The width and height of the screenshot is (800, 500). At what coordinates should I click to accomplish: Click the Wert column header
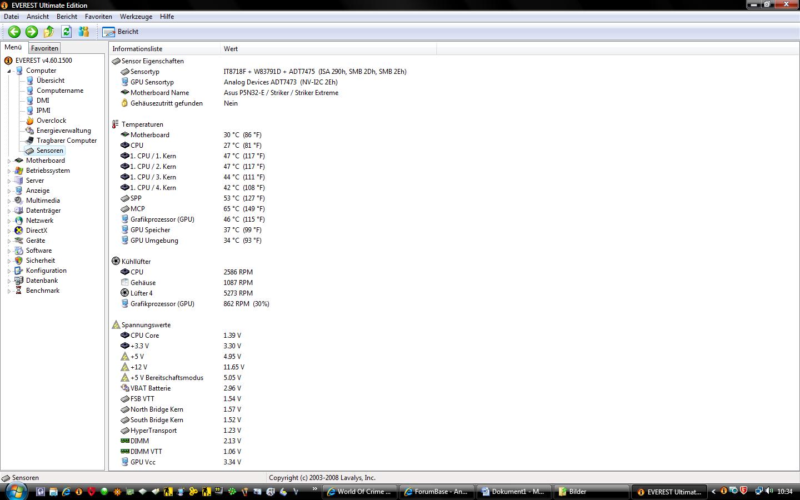tap(328, 49)
